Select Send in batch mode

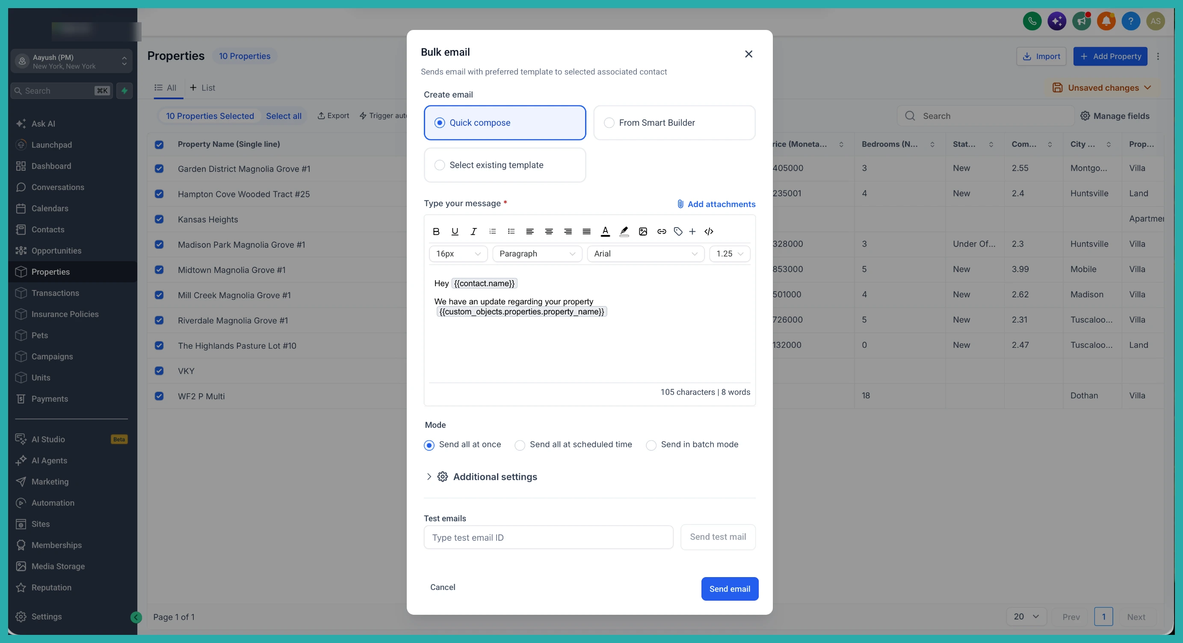pos(692,444)
